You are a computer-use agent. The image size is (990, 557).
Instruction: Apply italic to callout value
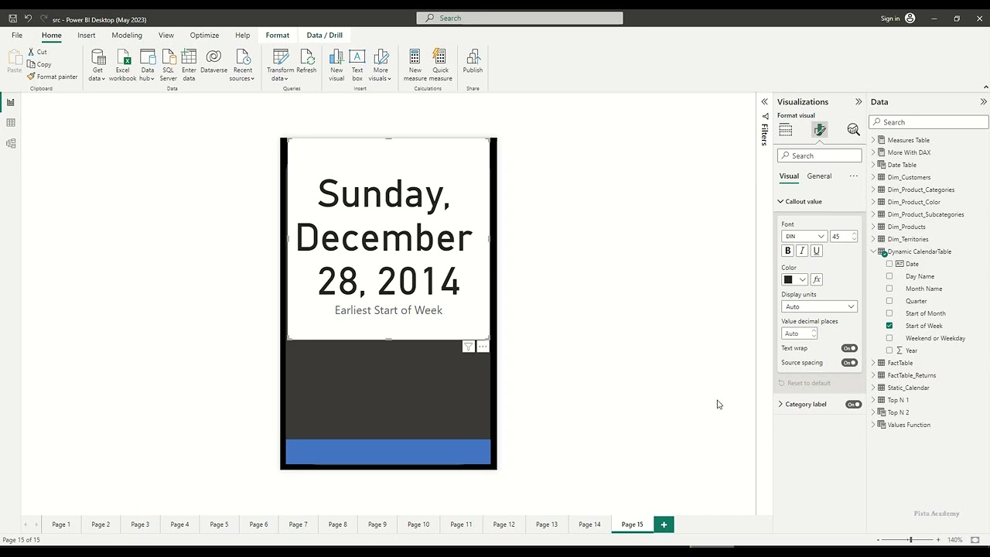(802, 251)
